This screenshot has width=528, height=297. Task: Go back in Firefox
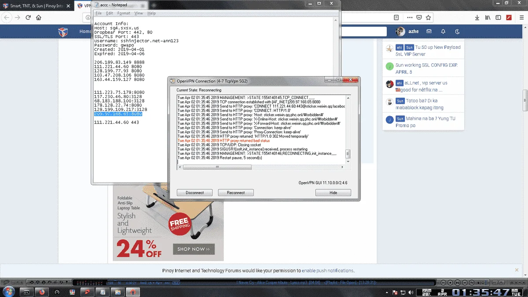[6, 18]
